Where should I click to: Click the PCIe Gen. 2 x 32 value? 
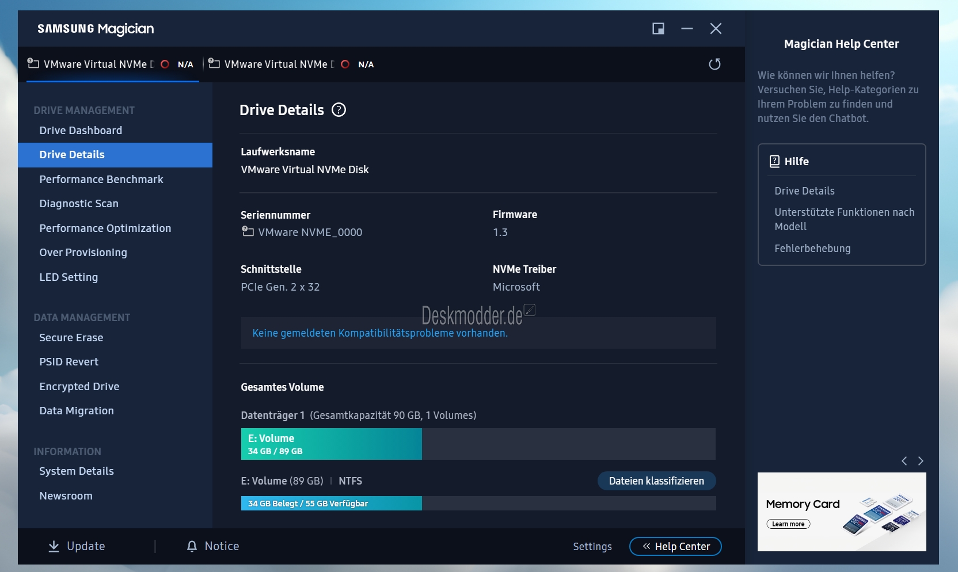coord(280,287)
